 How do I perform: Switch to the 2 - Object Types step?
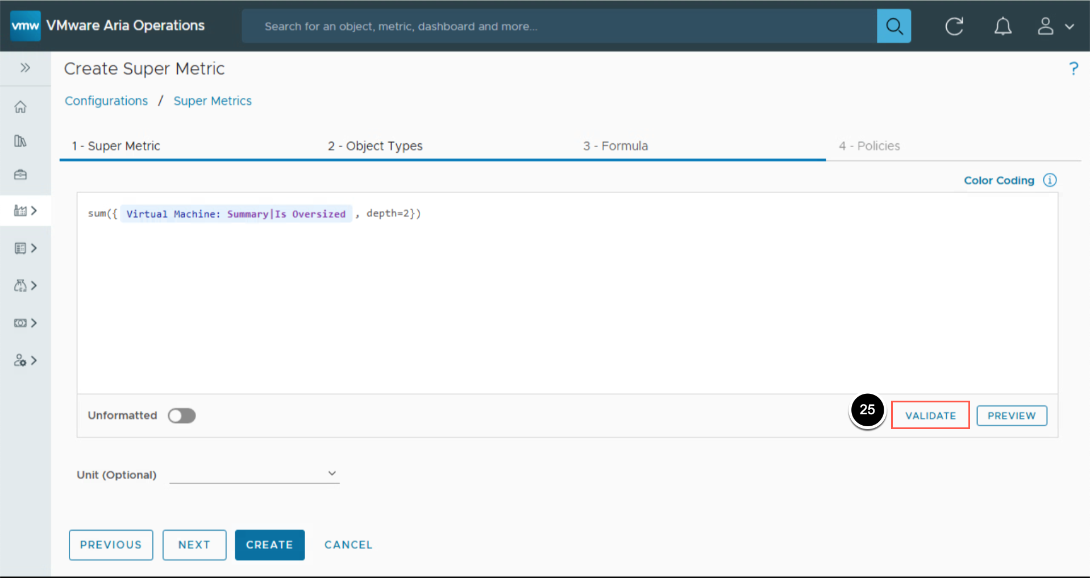click(375, 146)
